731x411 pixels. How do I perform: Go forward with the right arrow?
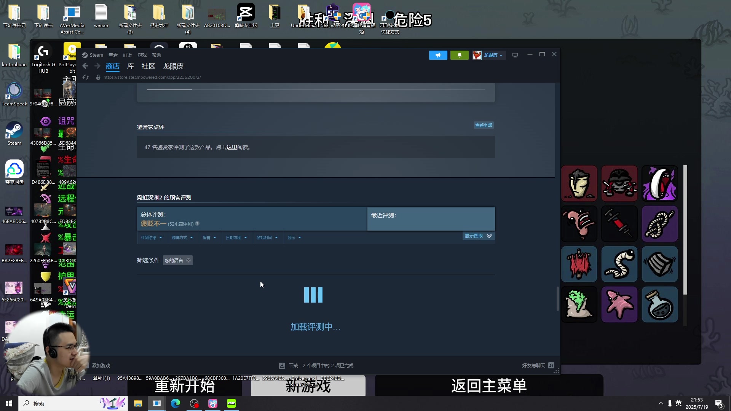[x=97, y=66]
